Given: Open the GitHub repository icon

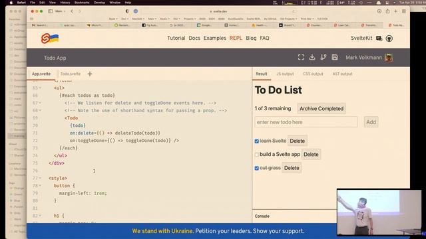Looking at the screenshot, I should pos(389,39).
